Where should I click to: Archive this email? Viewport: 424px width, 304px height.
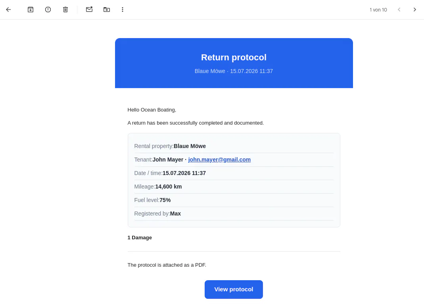pos(31,10)
